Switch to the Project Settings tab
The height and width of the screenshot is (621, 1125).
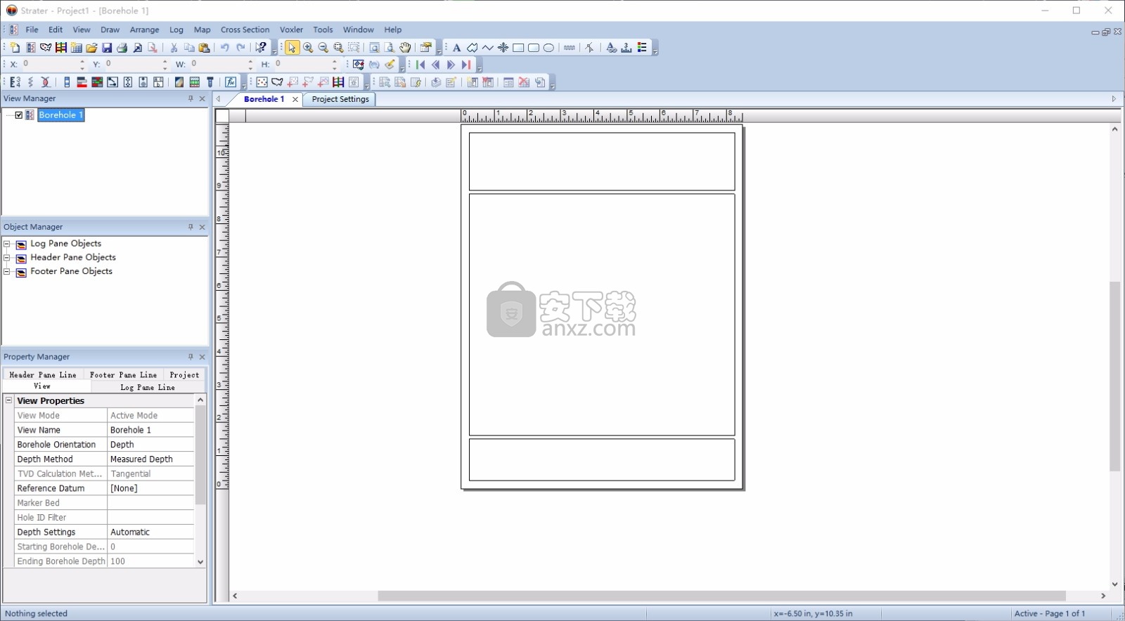pos(340,99)
